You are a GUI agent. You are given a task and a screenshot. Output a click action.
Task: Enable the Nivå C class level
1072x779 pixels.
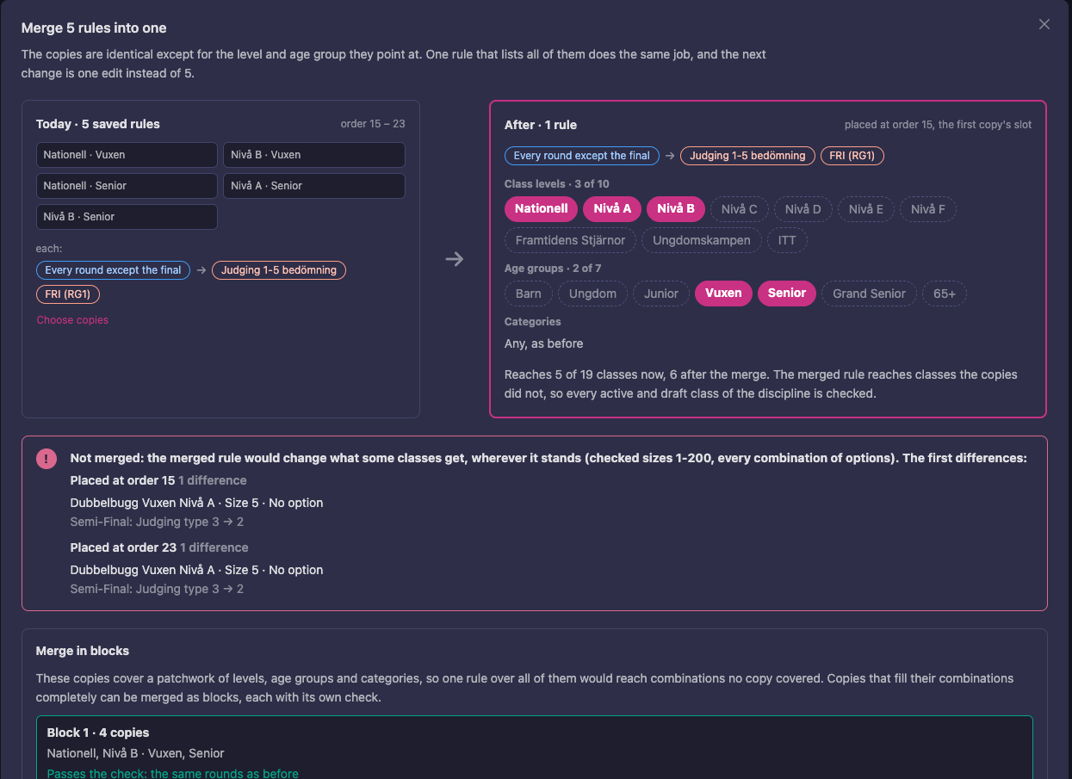[x=740, y=209]
